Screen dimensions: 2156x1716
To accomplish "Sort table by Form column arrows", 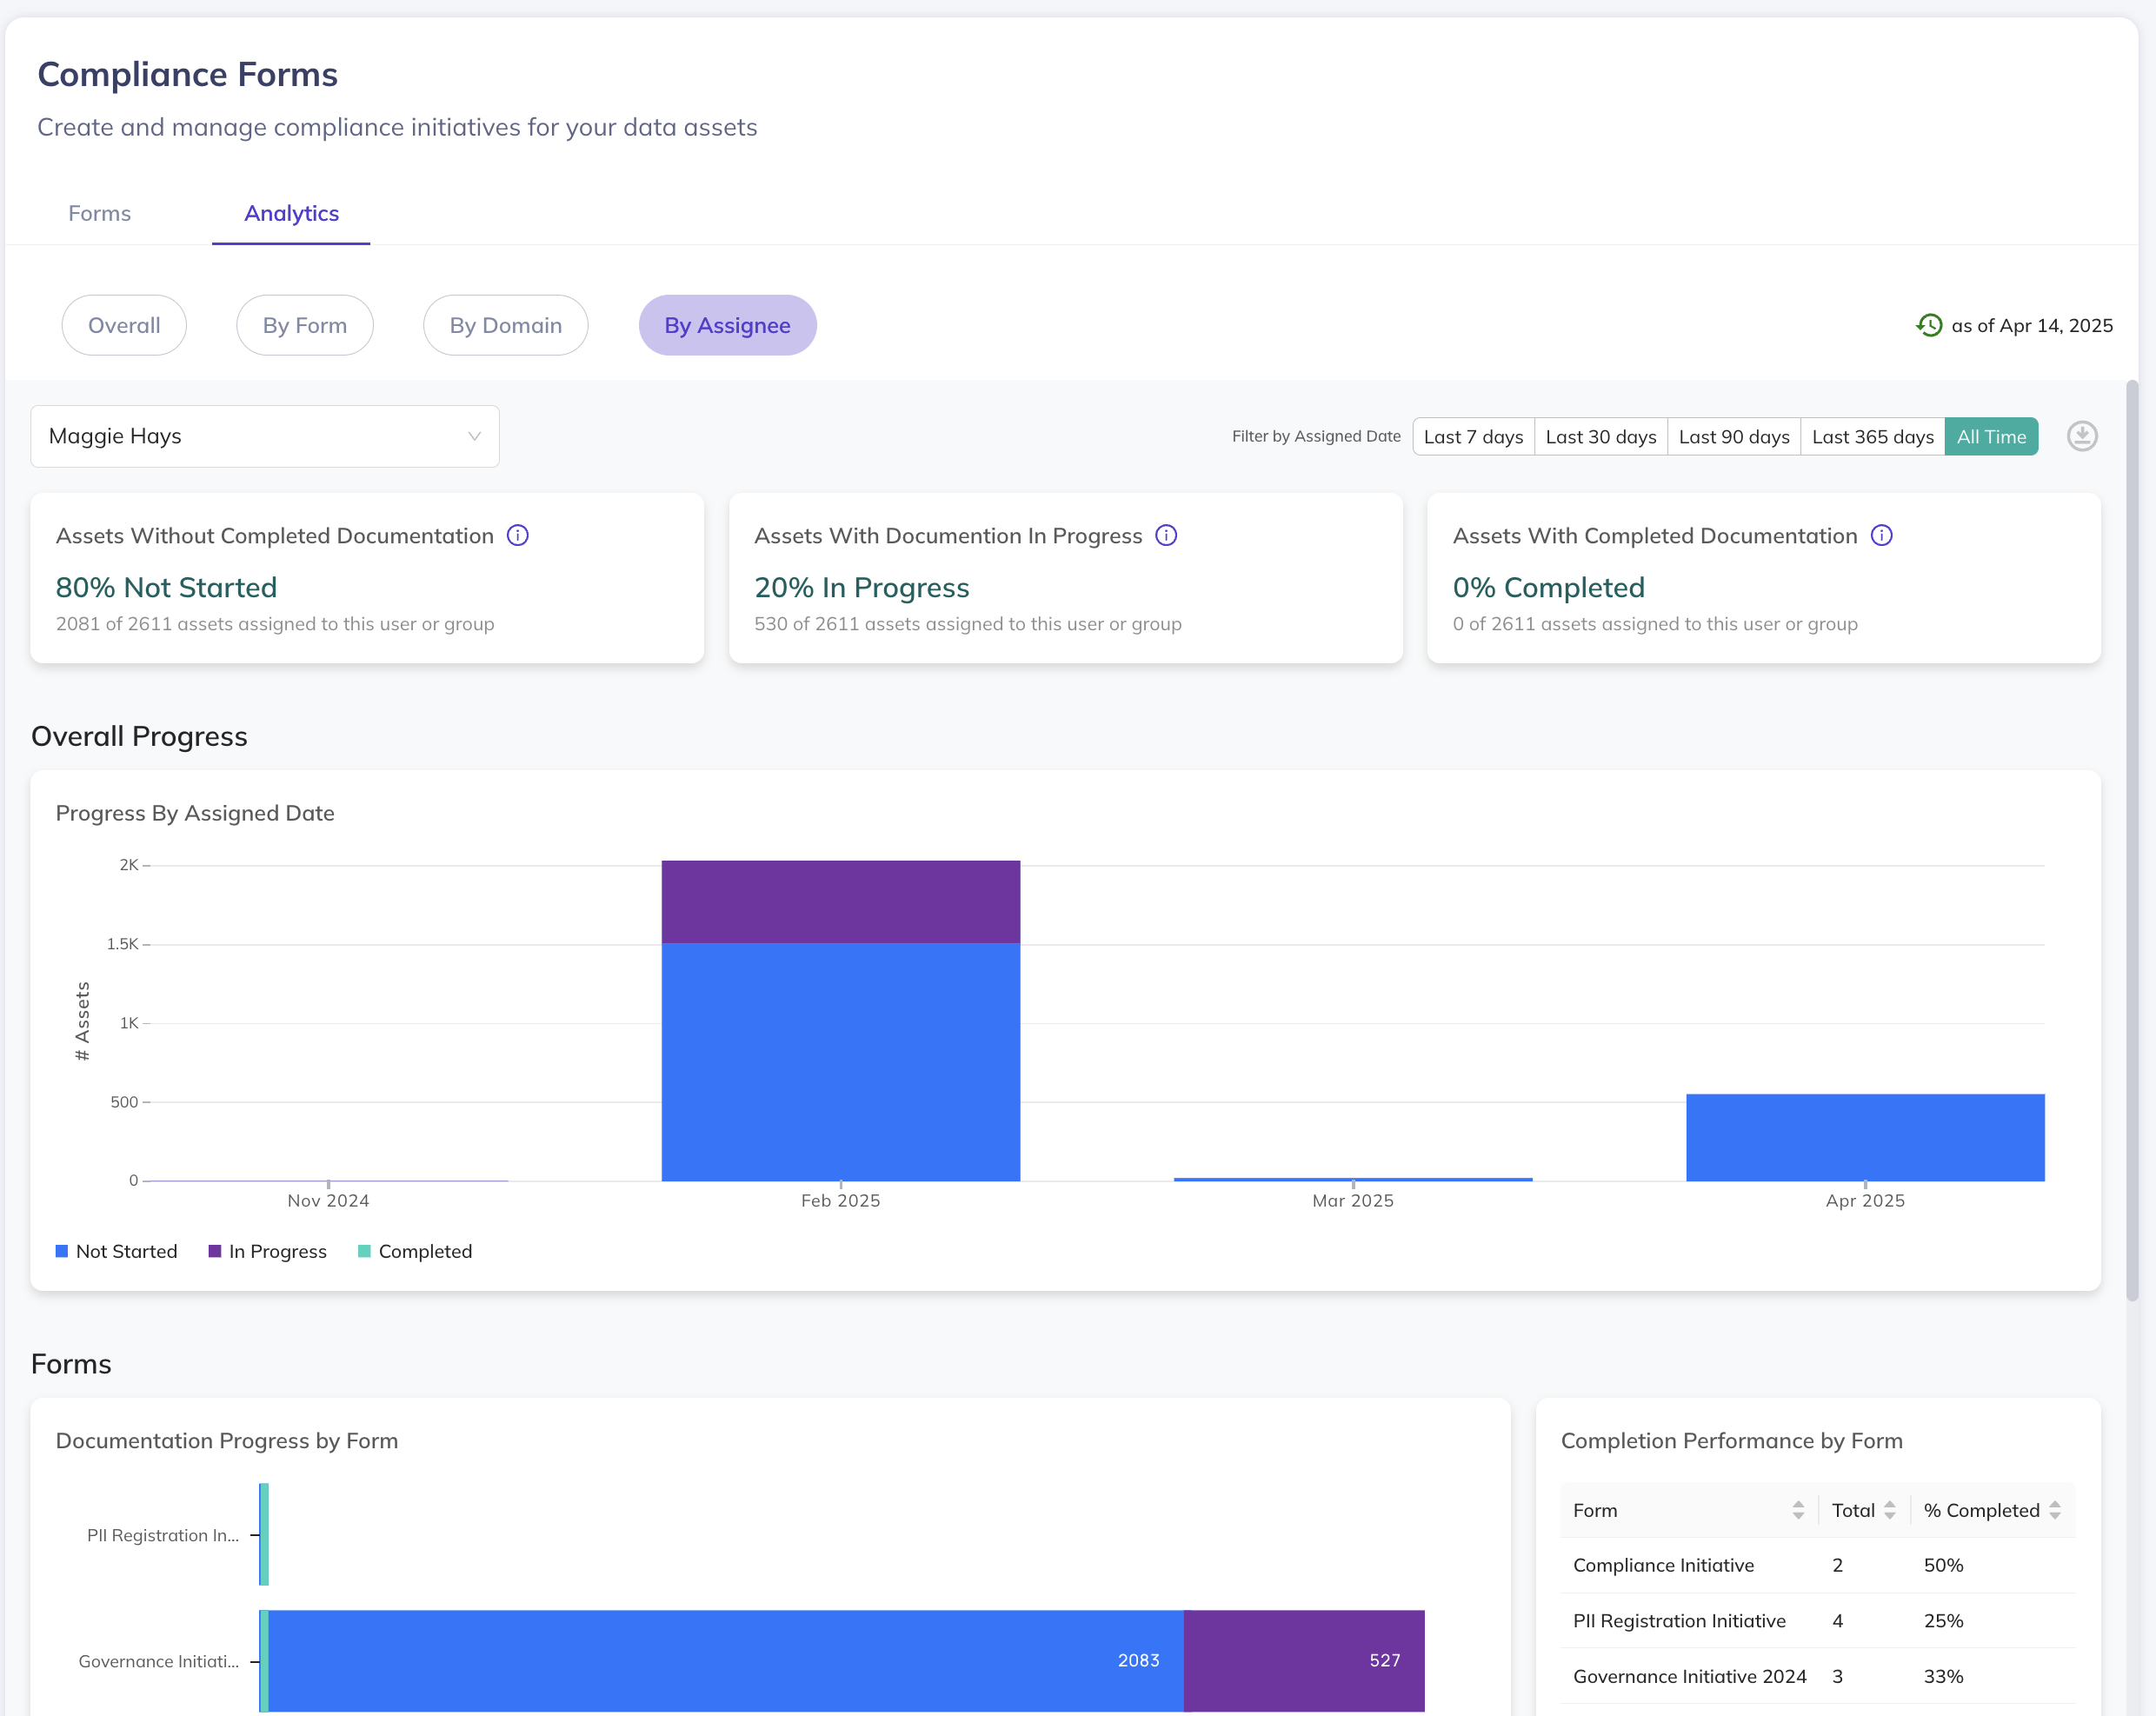I will click(x=1797, y=1510).
